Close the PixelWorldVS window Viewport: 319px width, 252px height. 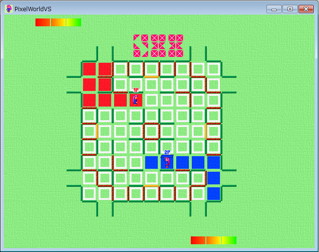click(x=306, y=9)
